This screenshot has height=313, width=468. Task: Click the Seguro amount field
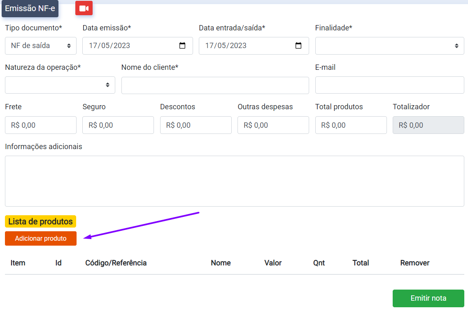point(118,125)
